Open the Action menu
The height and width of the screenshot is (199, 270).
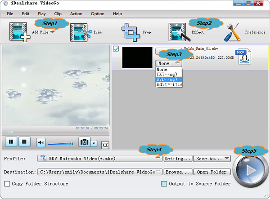(76, 14)
